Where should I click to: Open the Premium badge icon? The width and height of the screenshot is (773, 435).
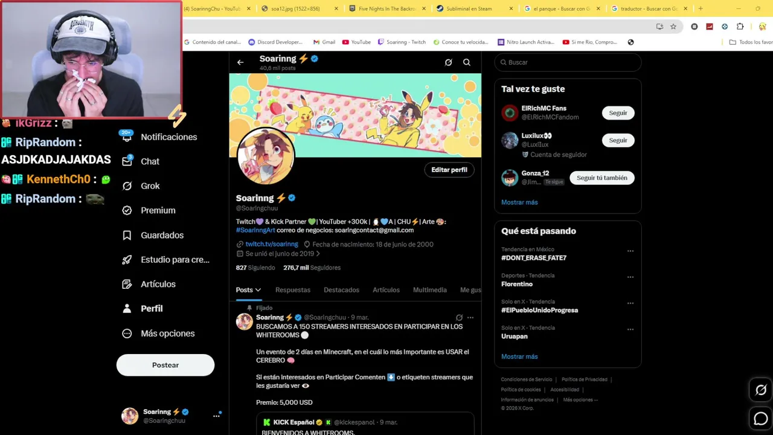[127, 210]
